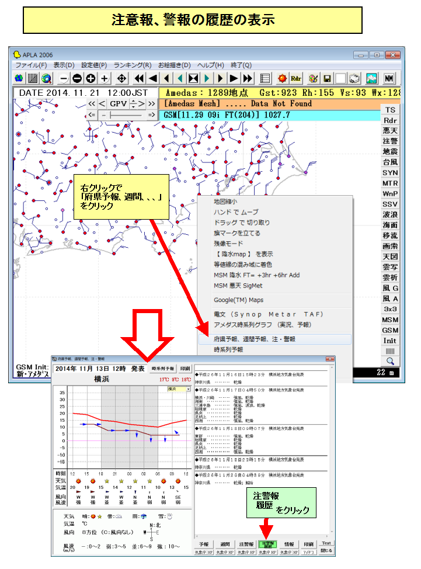
Task: Open the 表示(D) menu
Action: click(64, 65)
